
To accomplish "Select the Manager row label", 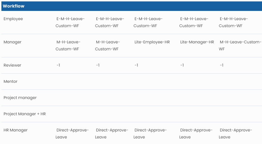I will (x=12, y=42).
